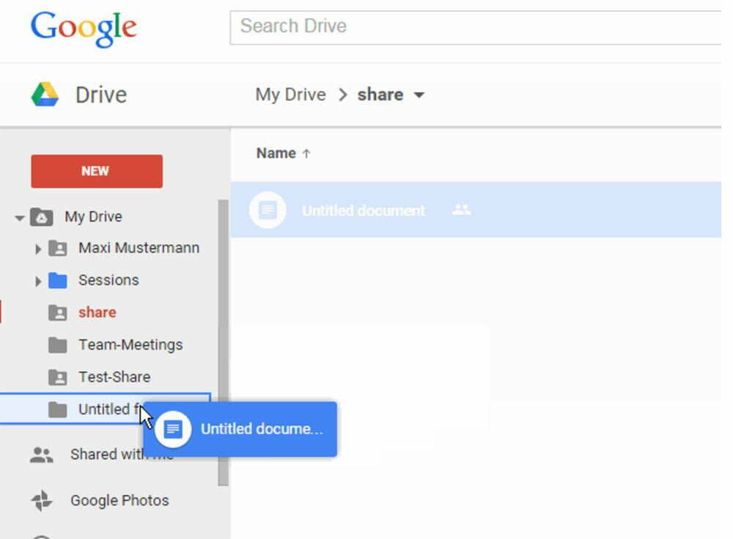The height and width of the screenshot is (539, 733).
Task: Open the Maxi Mustermann folder
Action: [x=139, y=248]
